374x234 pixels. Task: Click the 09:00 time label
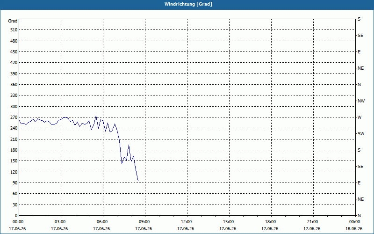pyautogui.click(x=144, y=222)
